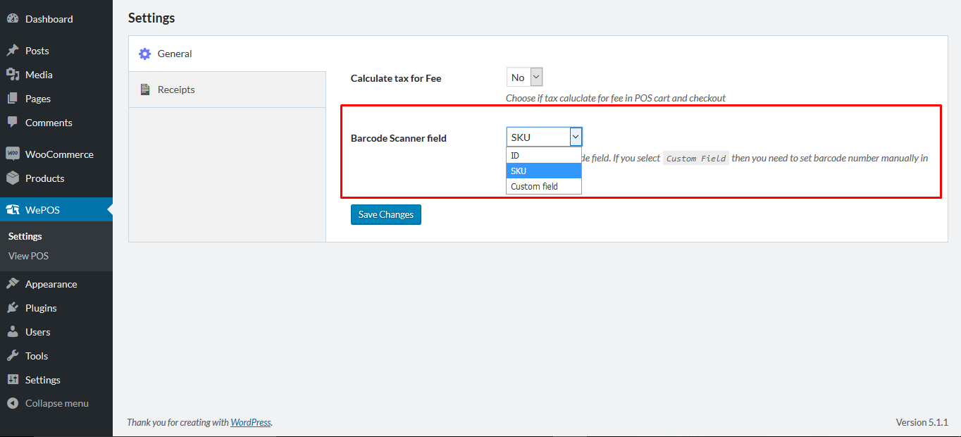Open the Appearance settings

point(49,283)
